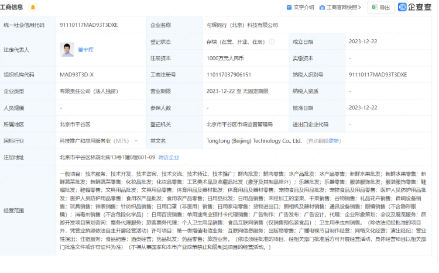Viewport: 439px width, 273px height.
Task: Open the 文字介绍 text introduction
Action: [x=300, y=7]
